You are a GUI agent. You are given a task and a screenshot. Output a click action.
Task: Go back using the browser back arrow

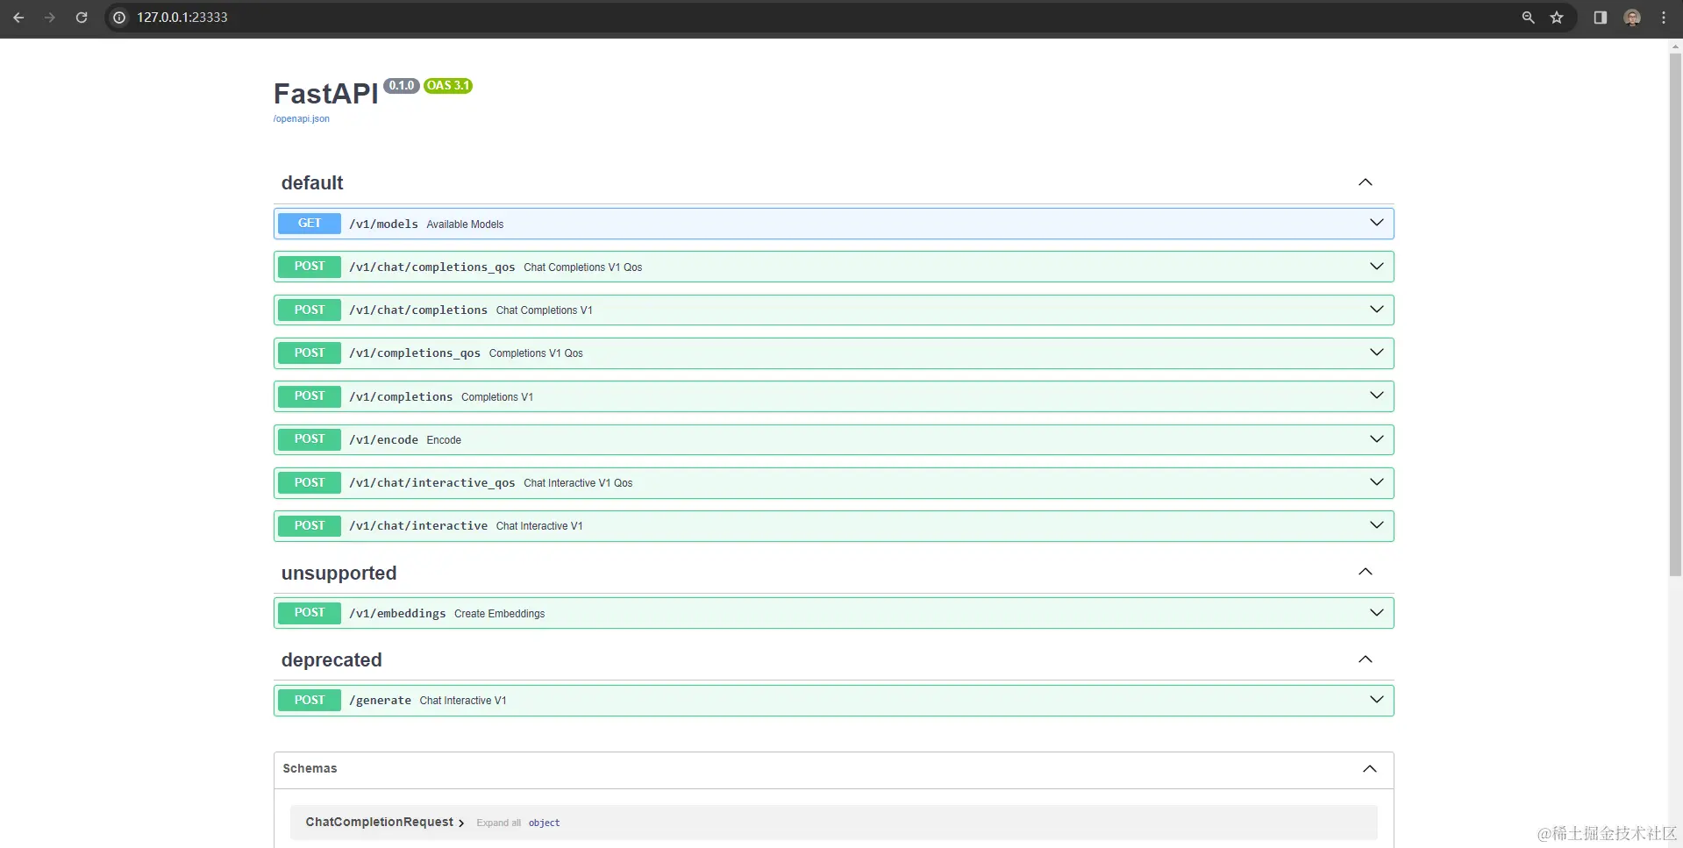tap(18, 18)
